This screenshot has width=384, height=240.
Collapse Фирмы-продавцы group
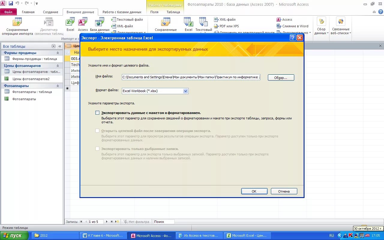58,53
